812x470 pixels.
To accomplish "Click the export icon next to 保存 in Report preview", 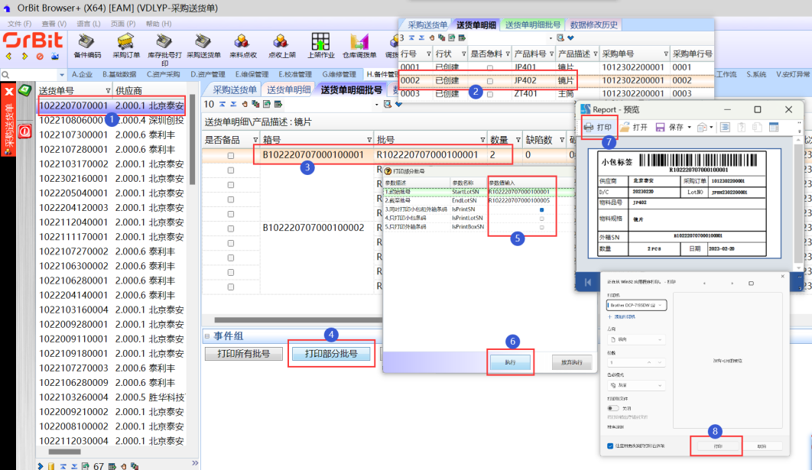I will pos(702,128).
